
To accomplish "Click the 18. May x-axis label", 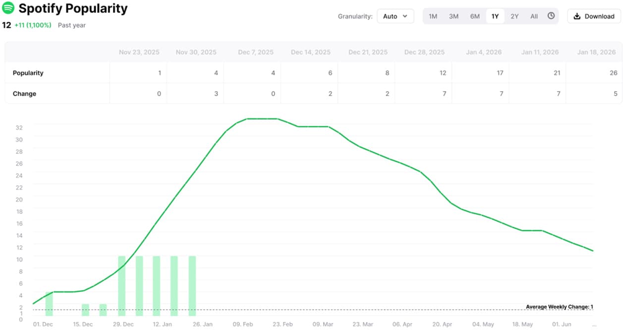I will (x=522, y=324).
